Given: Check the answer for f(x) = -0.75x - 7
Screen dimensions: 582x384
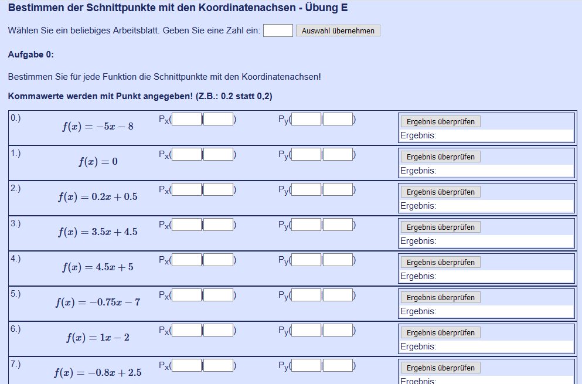Looking at the screenshot, I should 440,297.
